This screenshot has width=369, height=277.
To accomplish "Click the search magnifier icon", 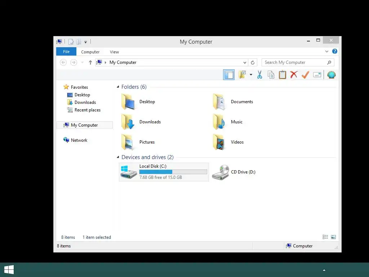I will (329, 62).
